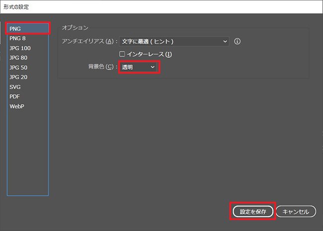
Task: Select PNG in the format list
Action: [x=28, y=29]
